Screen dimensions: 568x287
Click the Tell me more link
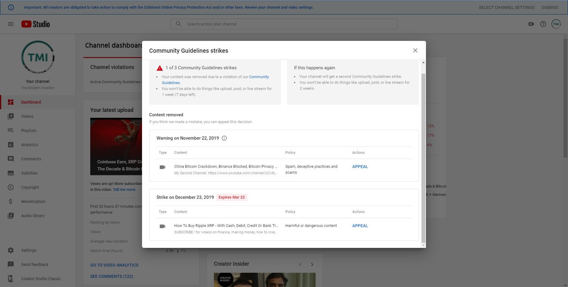coord(124,190)
